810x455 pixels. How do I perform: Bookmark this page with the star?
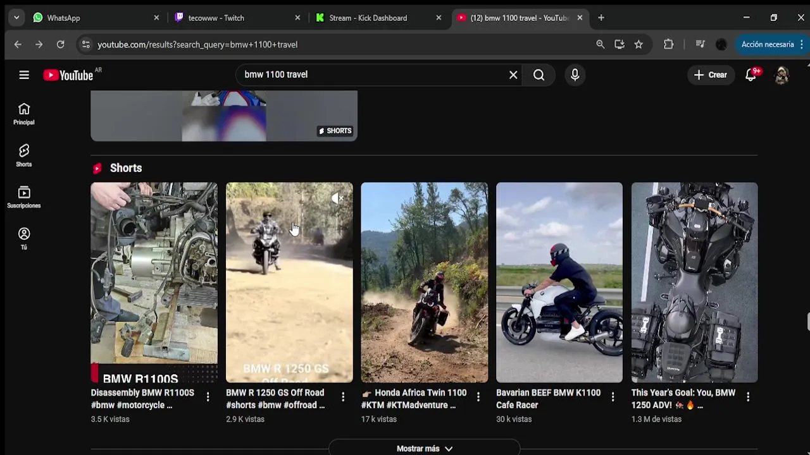639,44
